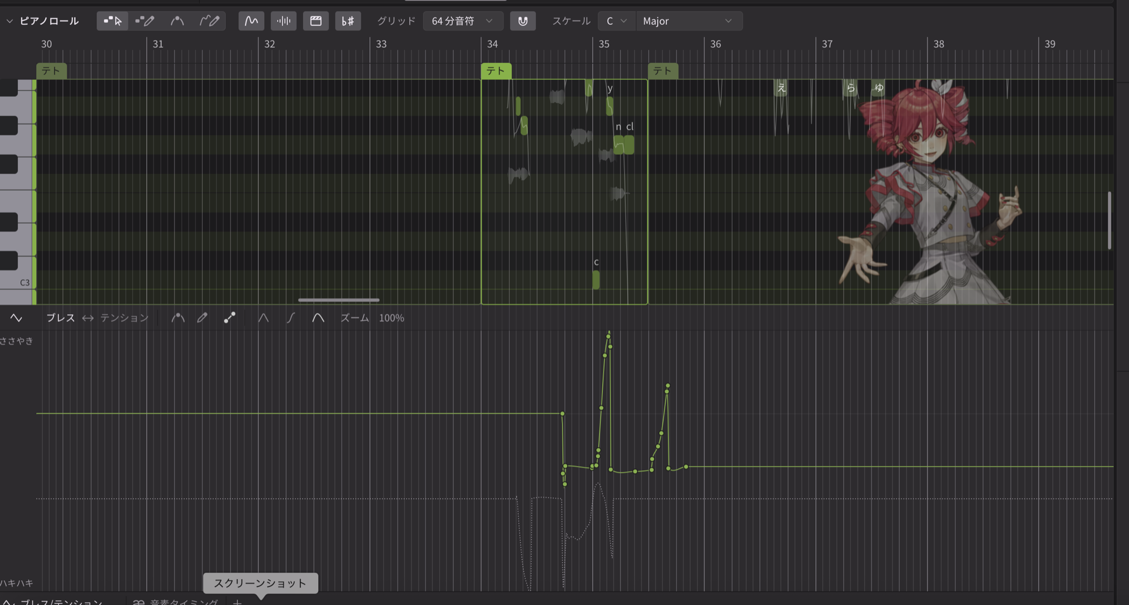Choose the parameter line tool
Screen dimensions: 1129x605
pos(229,318)
